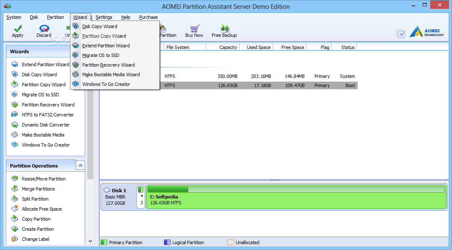Click the Windows To Go Creator sidebar icon
Viewport: 452px width, 250px height.
(x=15, y=145)
